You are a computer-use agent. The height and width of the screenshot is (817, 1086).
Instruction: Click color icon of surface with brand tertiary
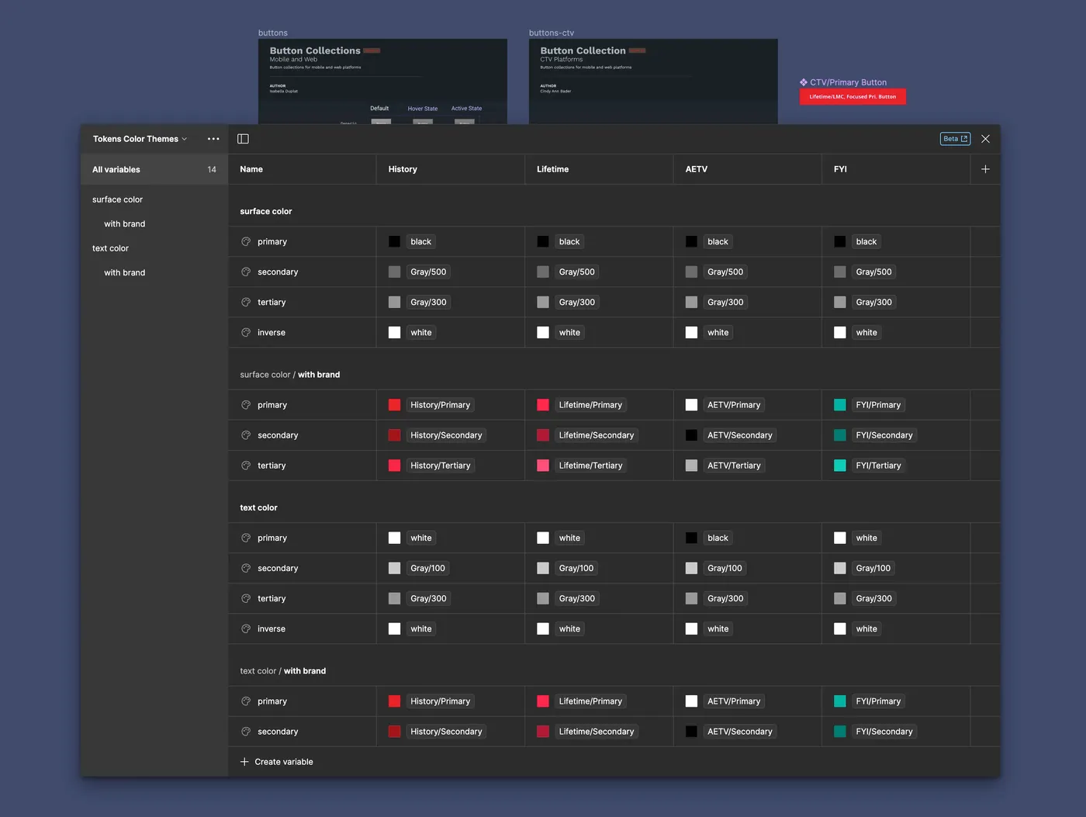point(246,466)
